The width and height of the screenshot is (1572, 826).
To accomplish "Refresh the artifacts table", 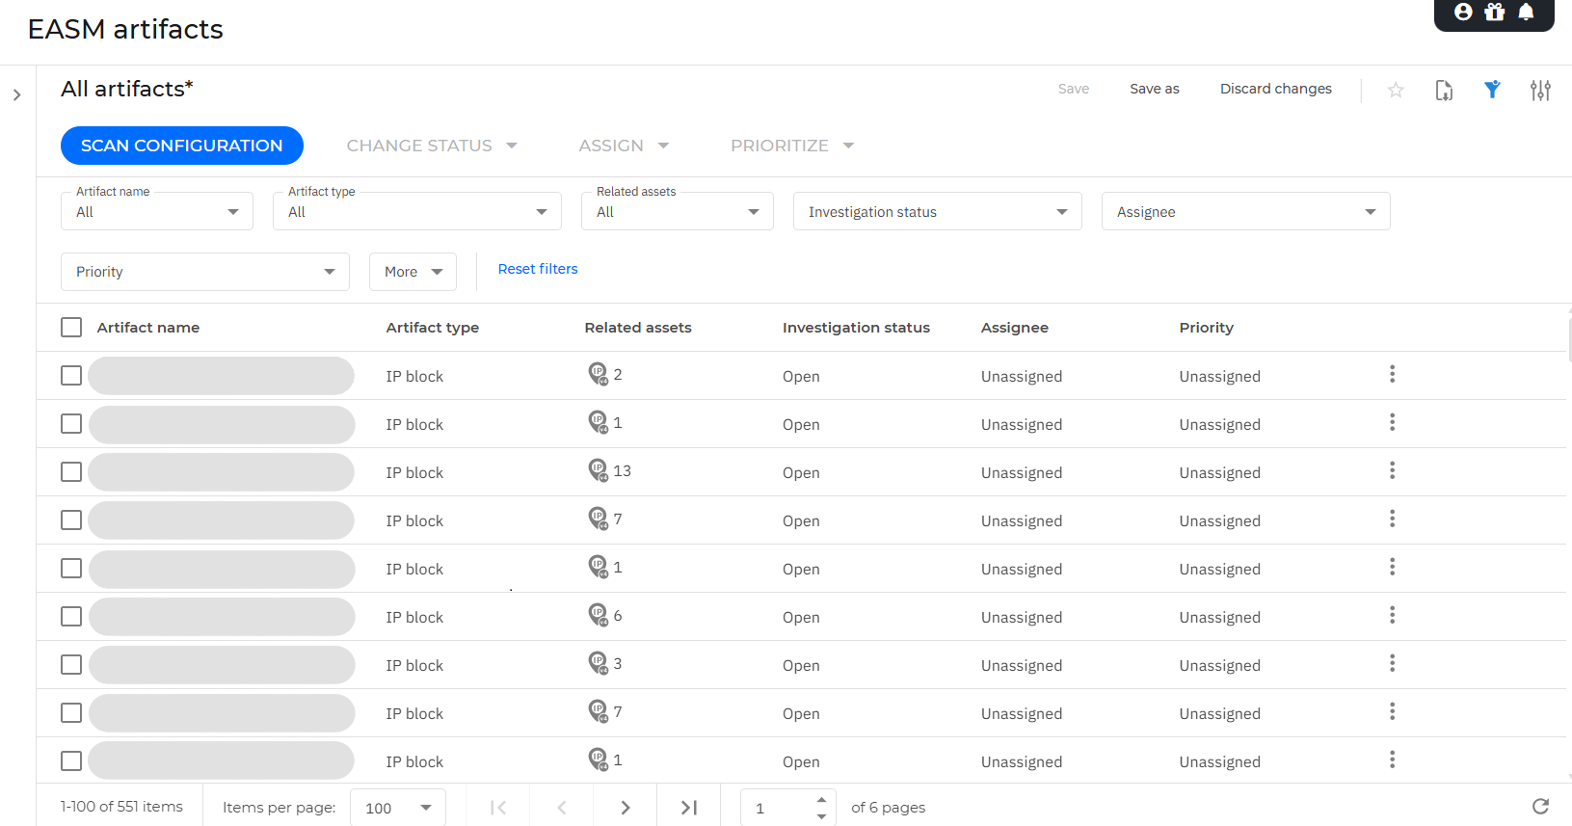I will [1540, 806].
